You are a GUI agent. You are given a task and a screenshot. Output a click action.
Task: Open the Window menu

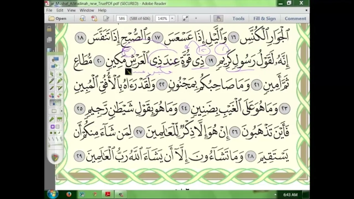[x=87, y=10]
